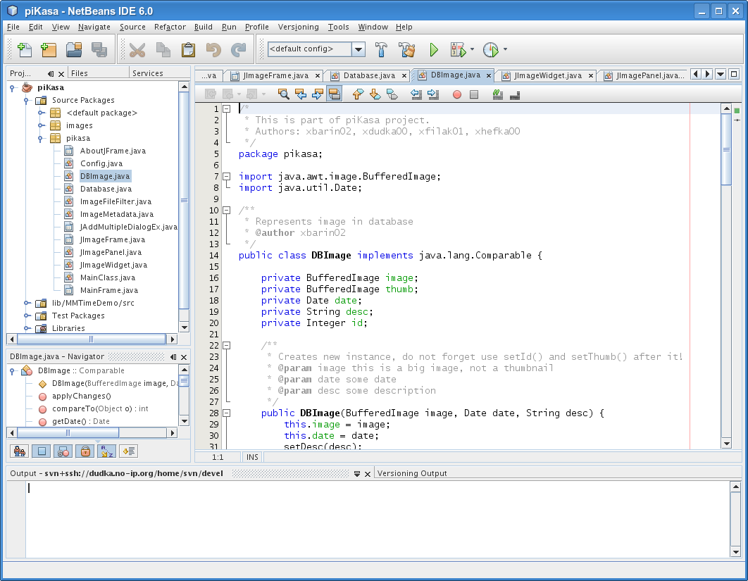Click the Find Selection magnifier icon in editor
The image size is (748, 581).
pos(283,94)
